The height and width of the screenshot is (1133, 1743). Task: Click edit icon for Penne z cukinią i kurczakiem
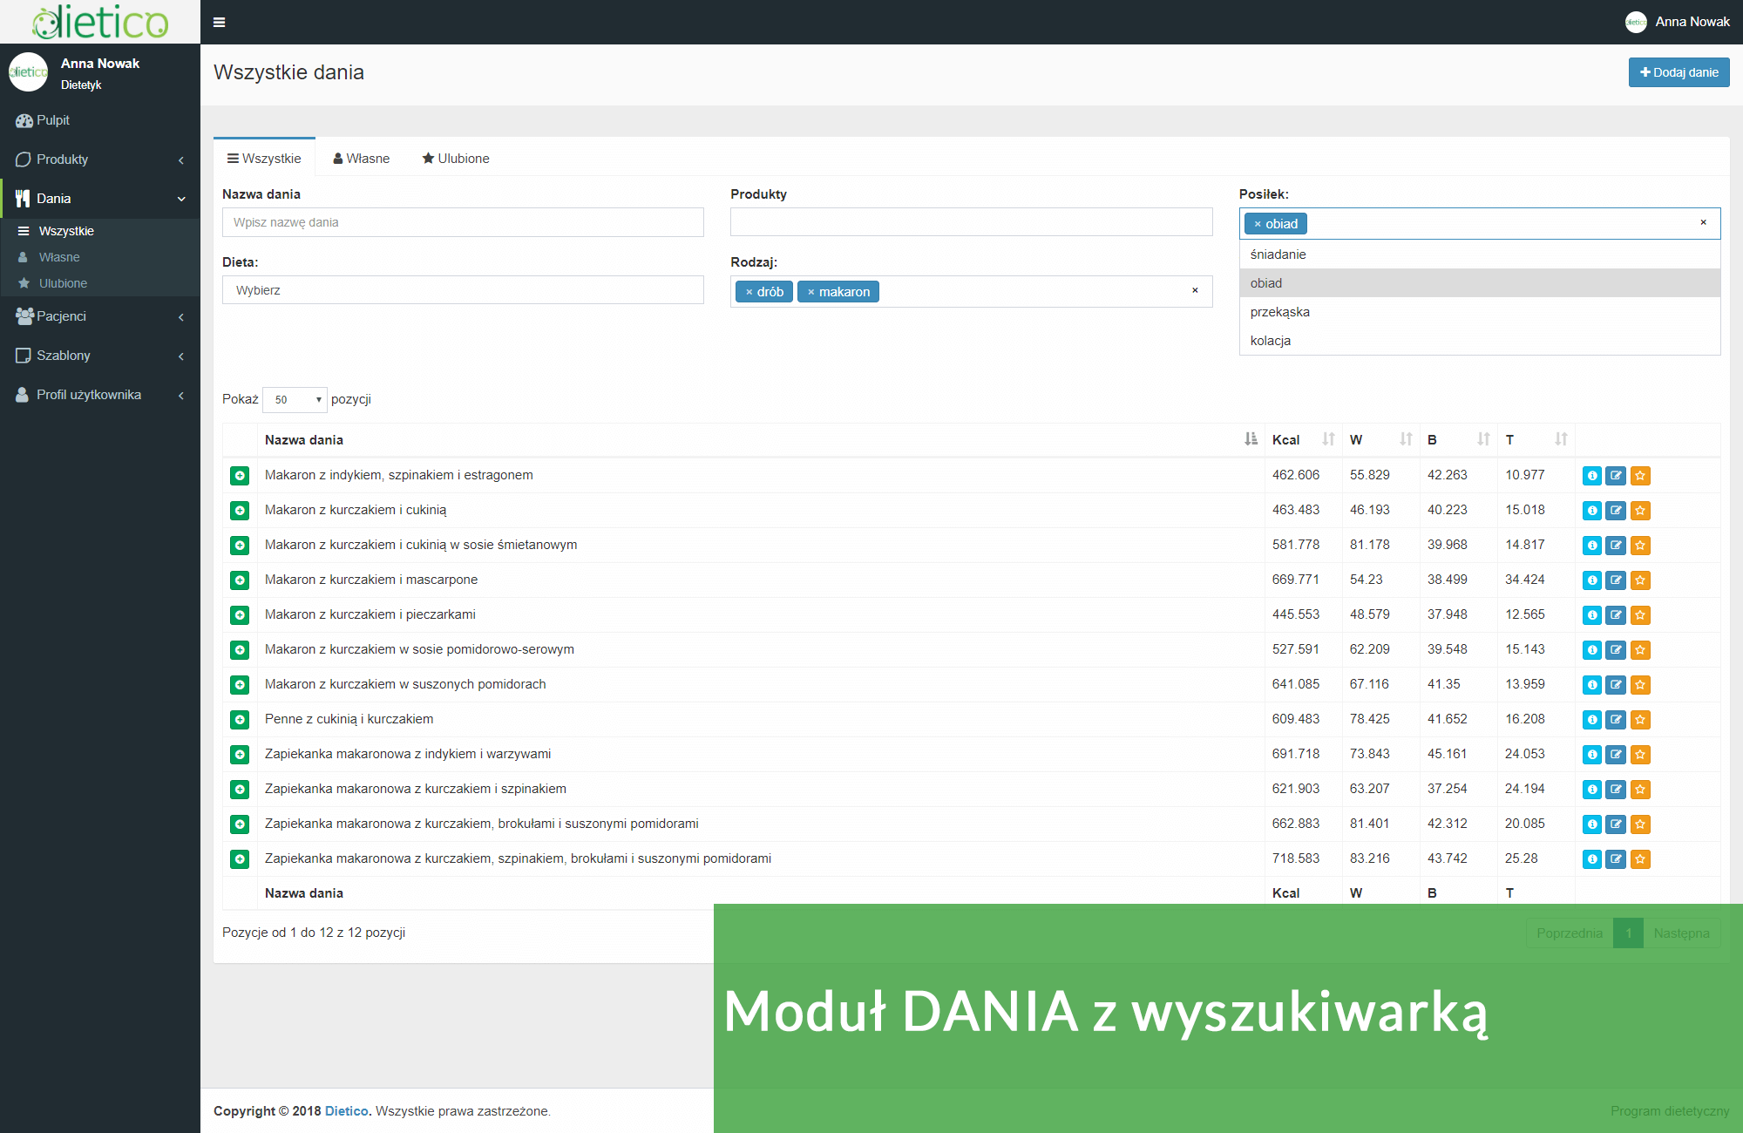[1616, 720]
